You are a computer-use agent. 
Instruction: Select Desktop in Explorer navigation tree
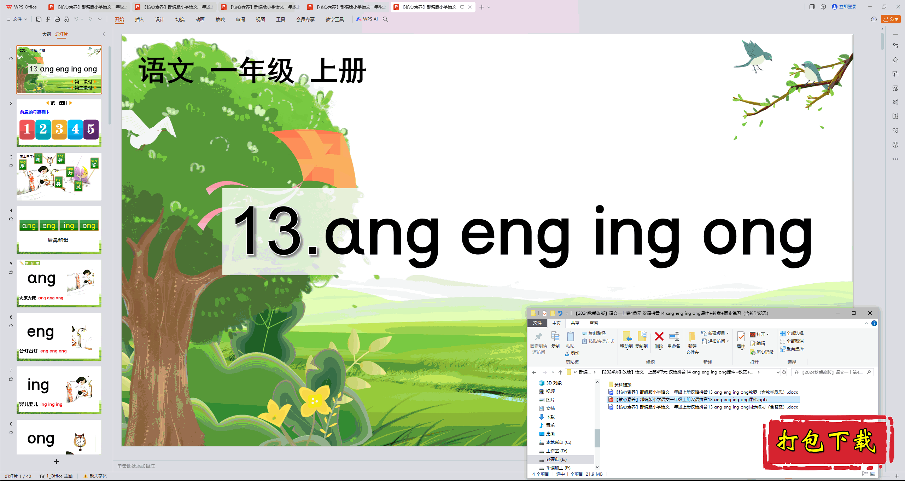(x=547, y=434)
